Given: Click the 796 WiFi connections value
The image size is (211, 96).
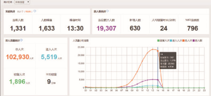Looking at the screenshot, I should point(193,28).
